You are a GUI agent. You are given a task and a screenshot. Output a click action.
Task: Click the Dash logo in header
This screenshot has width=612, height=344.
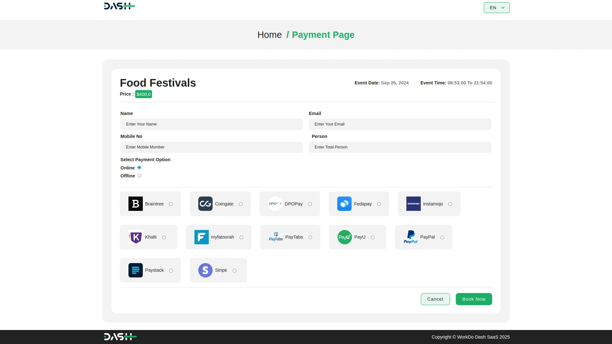[x=119, y=6]
